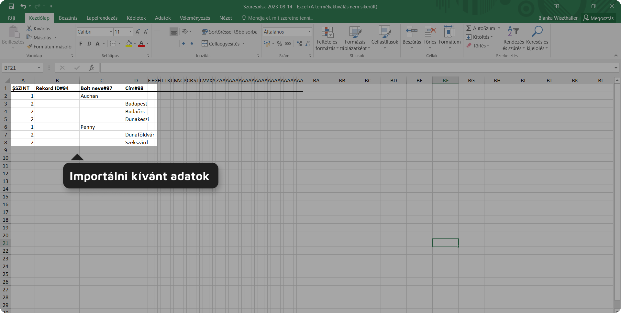Select cell C2 containing Auchan
Viewport: 621px width, 313px height.
click(x=102, y=96)
